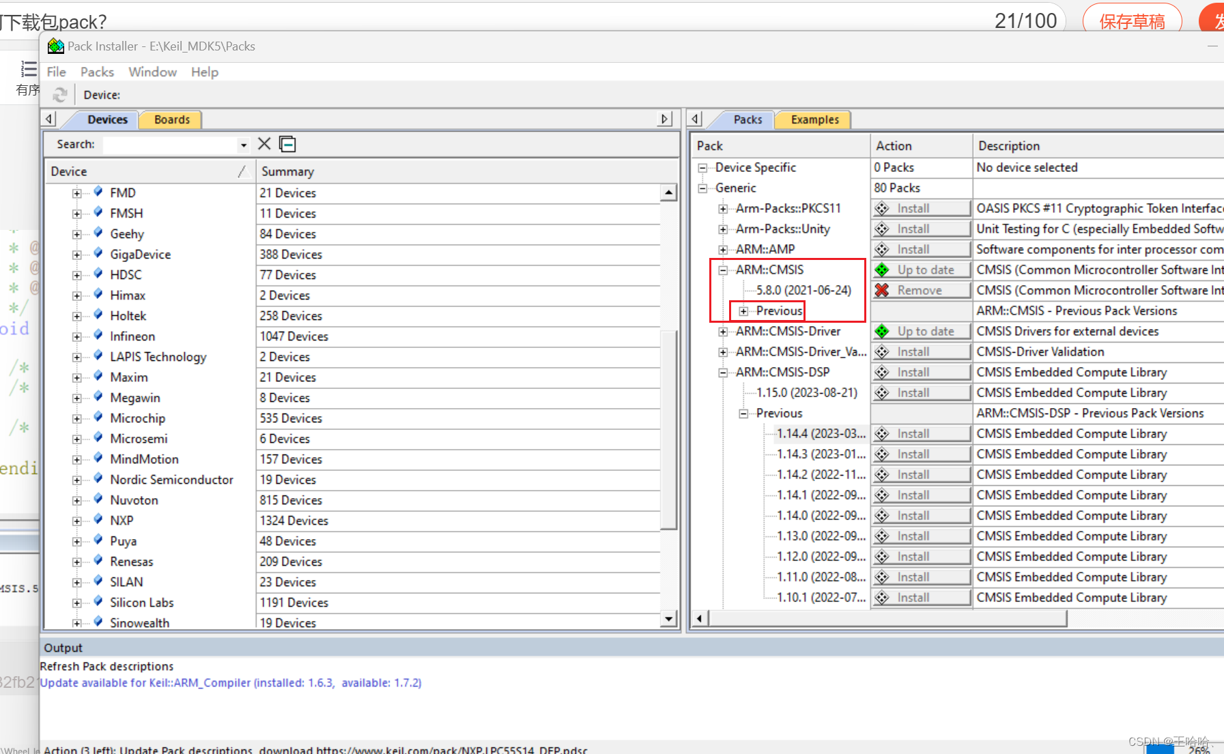Click the blue diamond icon beside Renesas

98,560
